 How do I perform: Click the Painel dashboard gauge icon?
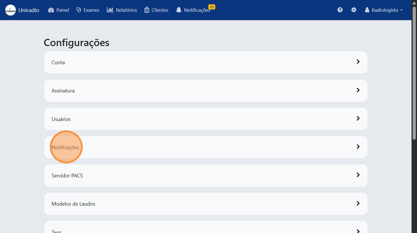pos(51,10)
